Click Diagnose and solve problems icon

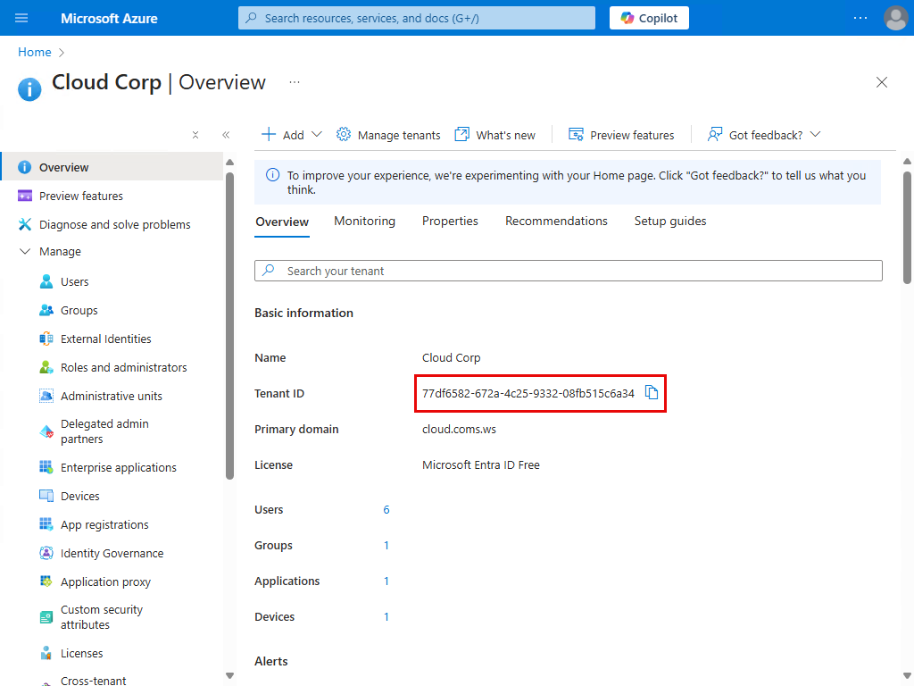(24, 224)
